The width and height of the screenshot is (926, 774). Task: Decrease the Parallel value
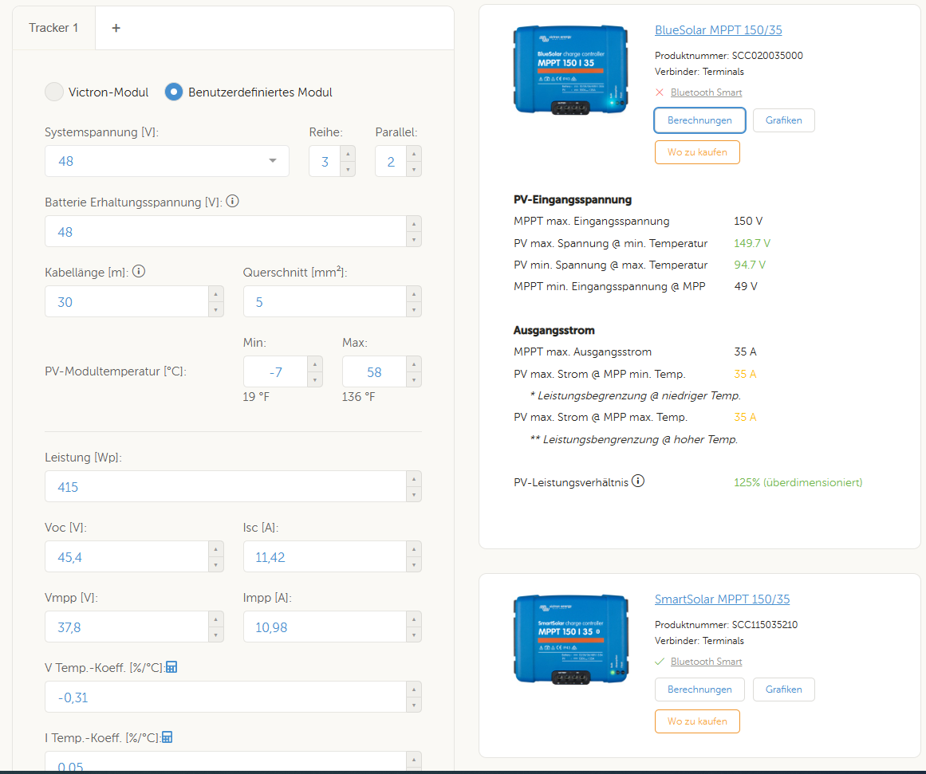click(414, 170)
